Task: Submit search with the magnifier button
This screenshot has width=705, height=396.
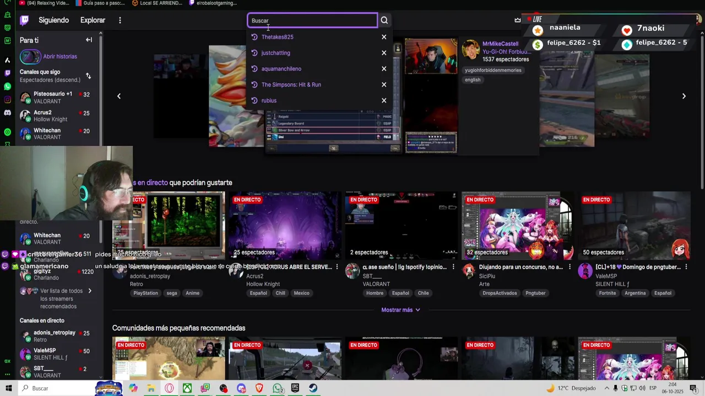Action: coord(384,20)
